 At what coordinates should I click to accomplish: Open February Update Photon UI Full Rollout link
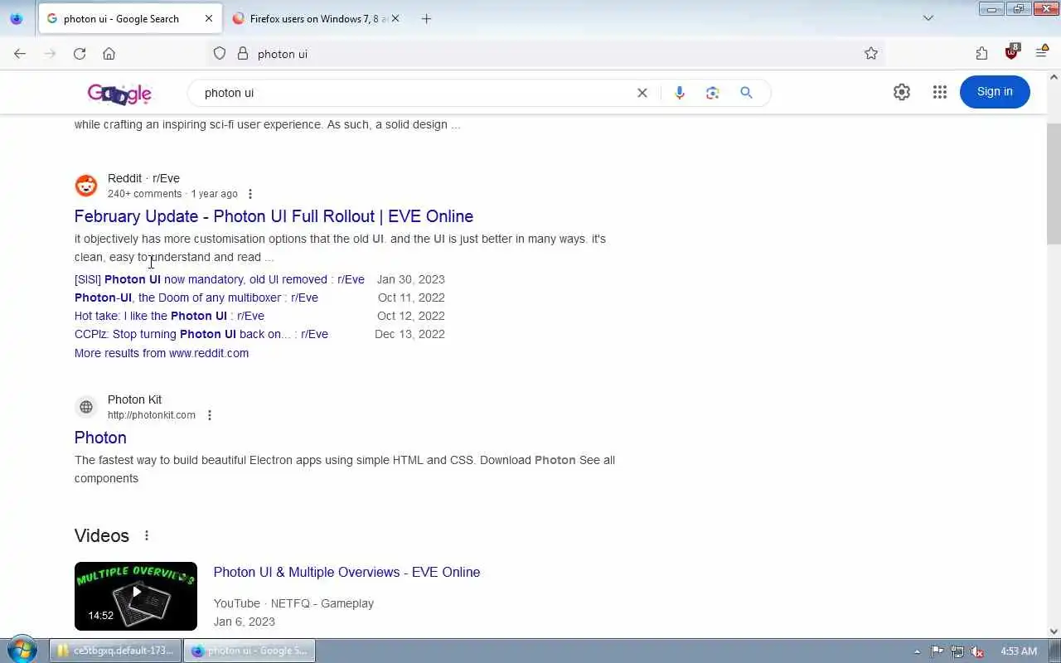tap(274, 216)
